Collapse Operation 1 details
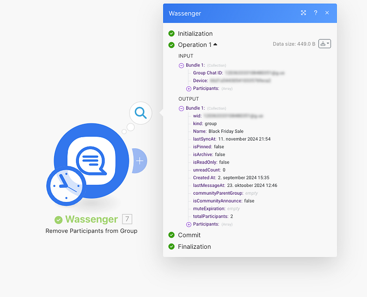Image resolution: width=367 pixels, height=297 pixels. pos(215,45)
